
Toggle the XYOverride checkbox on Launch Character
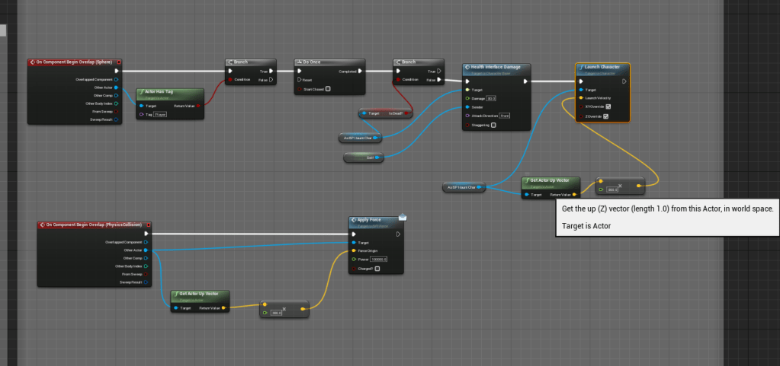coord(606,107)
